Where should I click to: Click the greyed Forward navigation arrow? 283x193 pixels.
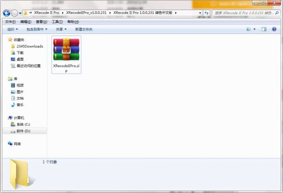[15, 13]
